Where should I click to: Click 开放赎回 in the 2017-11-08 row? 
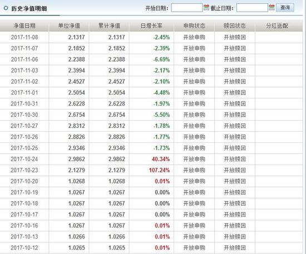pyautogui.click(x=235, y=37)
